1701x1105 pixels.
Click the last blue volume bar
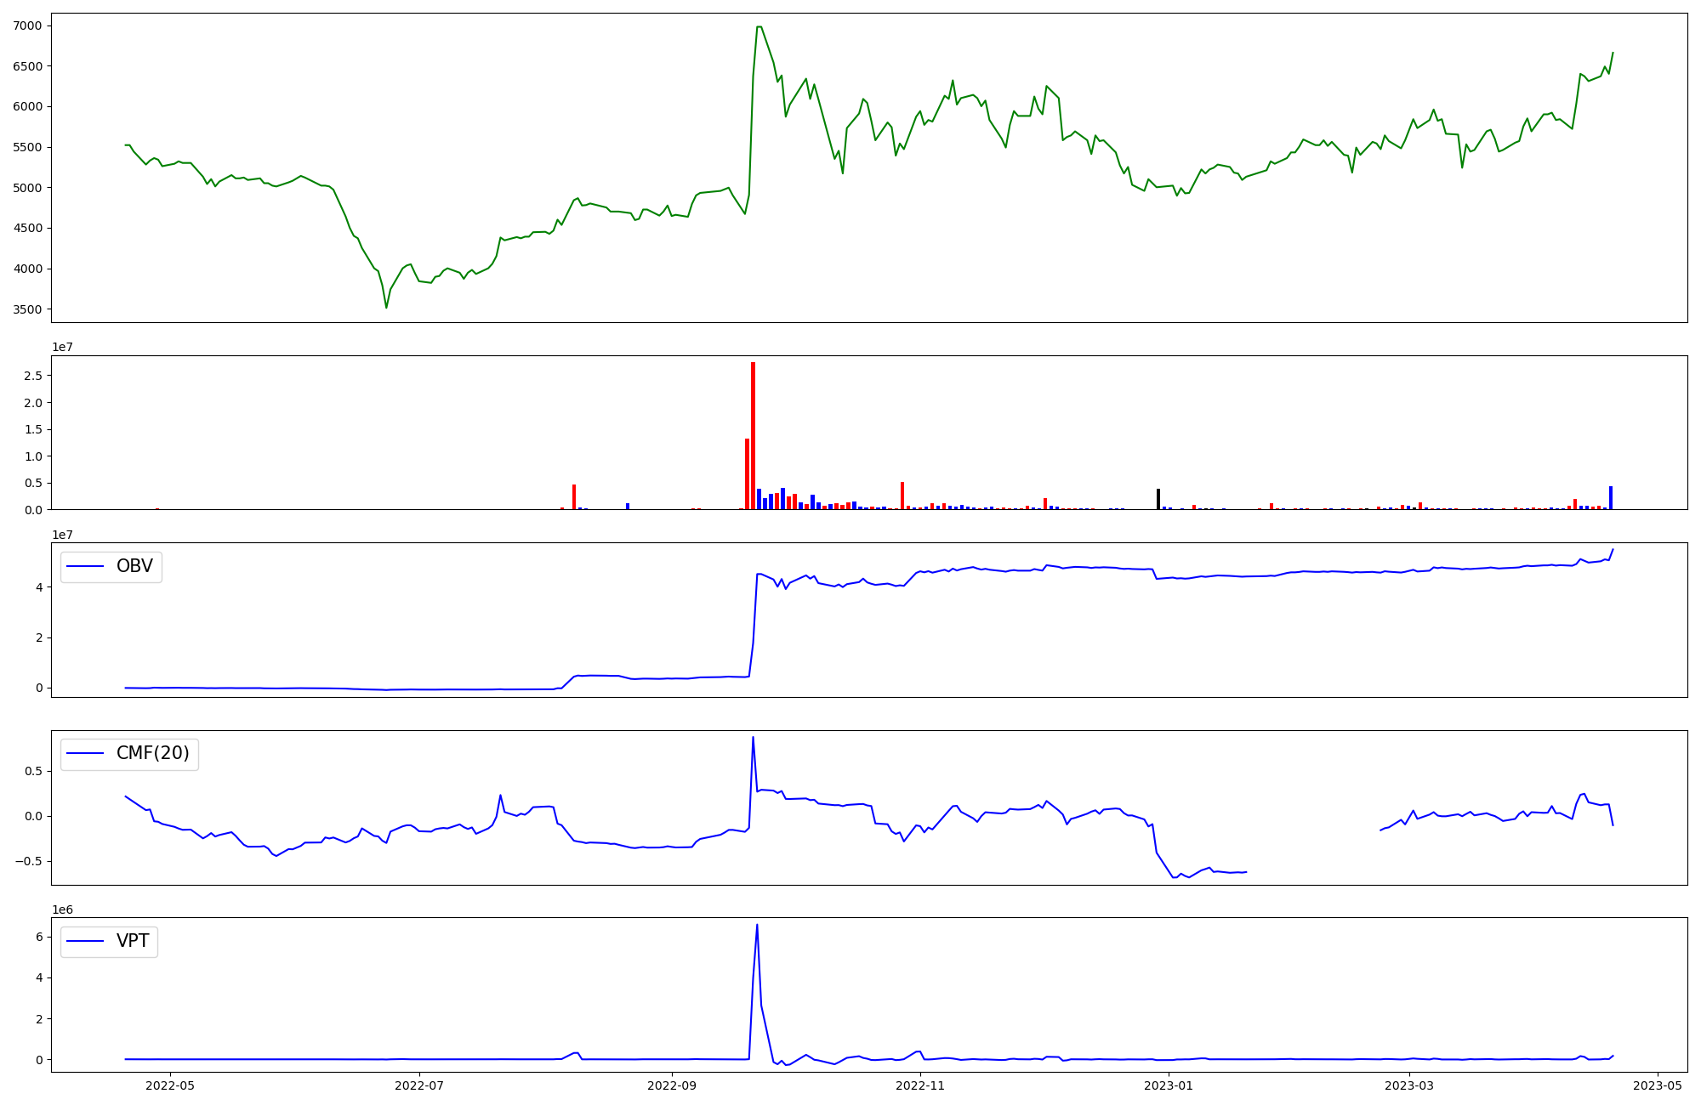point(1611,498)
